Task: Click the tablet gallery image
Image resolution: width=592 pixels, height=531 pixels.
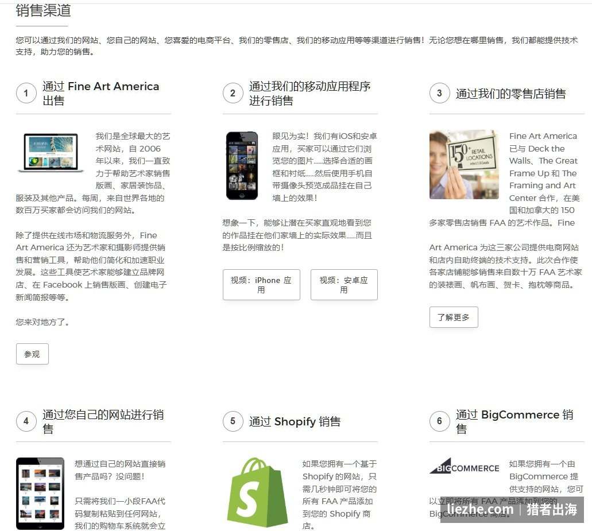Action: click(x=40, y=494)
